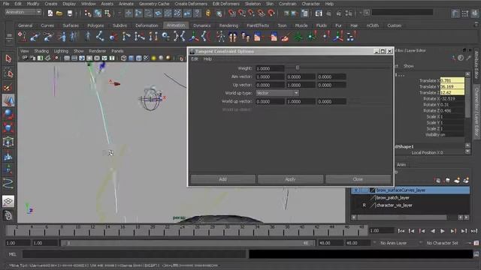Click the MEL command line input
Screen dimensions: 481x270
(134, 253)
